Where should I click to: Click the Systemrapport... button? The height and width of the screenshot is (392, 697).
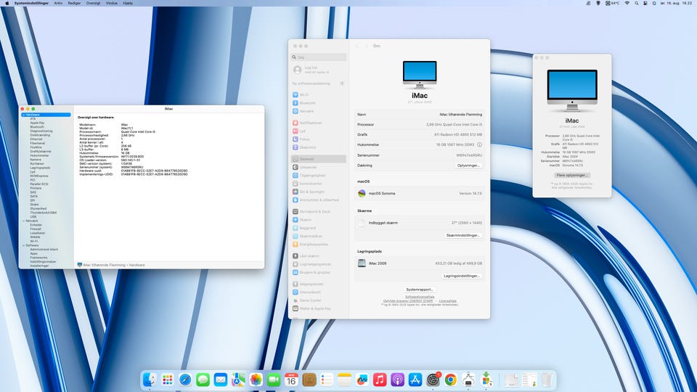(420, 289)
